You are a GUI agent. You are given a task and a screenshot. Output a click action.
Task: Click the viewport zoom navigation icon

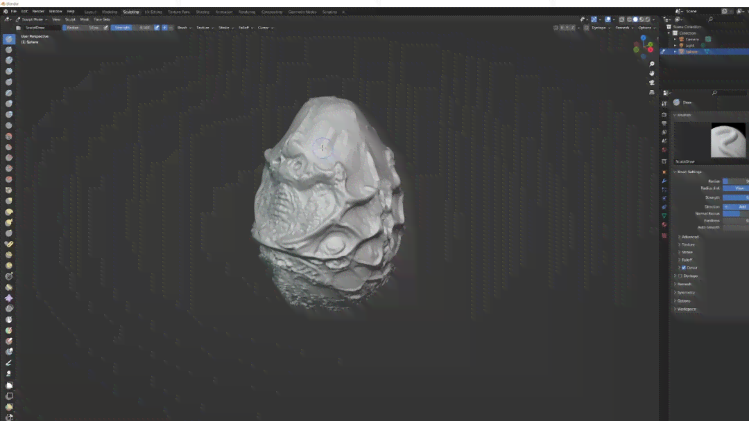tap(651, 64)
